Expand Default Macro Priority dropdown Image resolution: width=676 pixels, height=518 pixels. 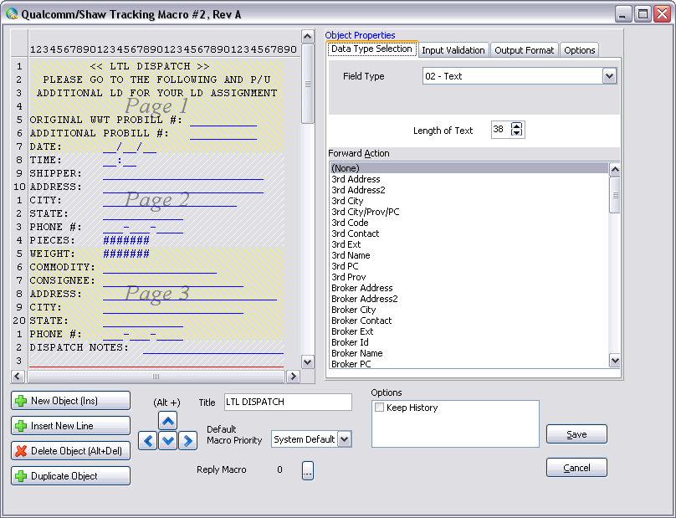pos(345,439)
